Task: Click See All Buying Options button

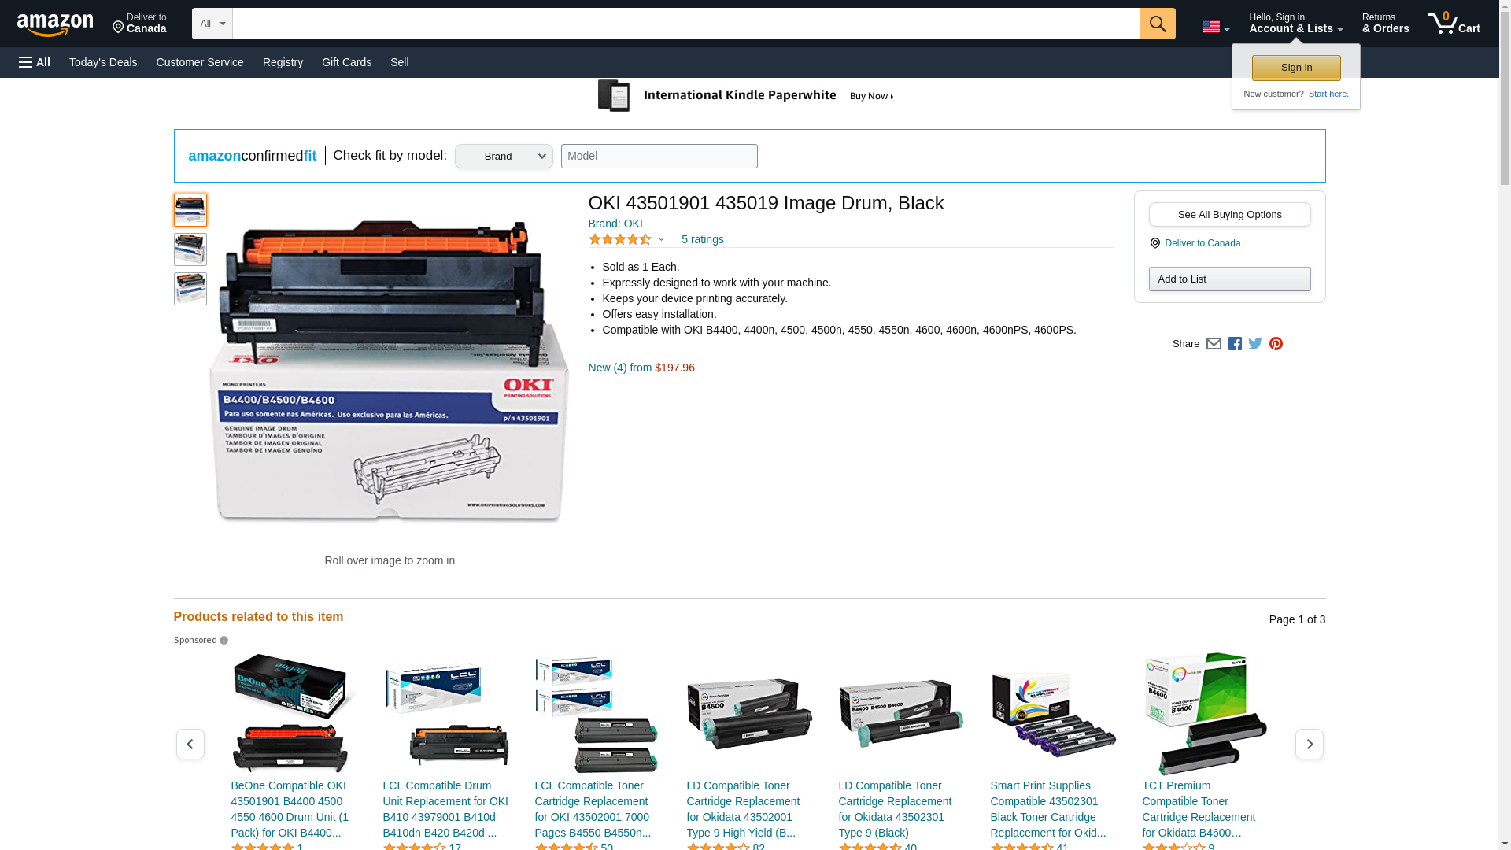Action: pos(1229,215)
